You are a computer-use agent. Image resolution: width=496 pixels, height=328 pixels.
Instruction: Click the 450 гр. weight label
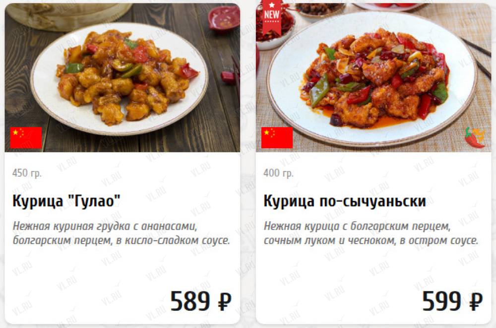27,173
